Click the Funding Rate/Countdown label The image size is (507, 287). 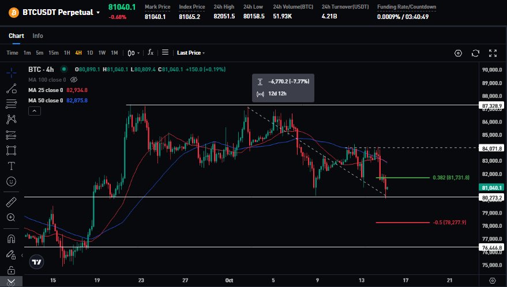click(x=407, y=7)
